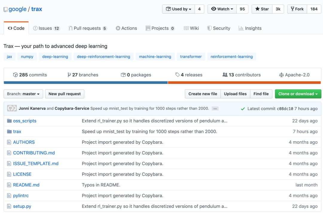Click the green check commit status icon
Viewport: 323px width, 214px height.
(243, 109)
